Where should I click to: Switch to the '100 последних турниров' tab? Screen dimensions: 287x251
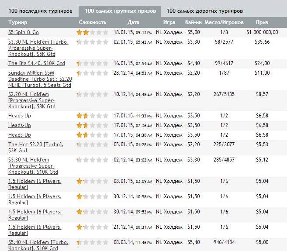pos(38,11)
